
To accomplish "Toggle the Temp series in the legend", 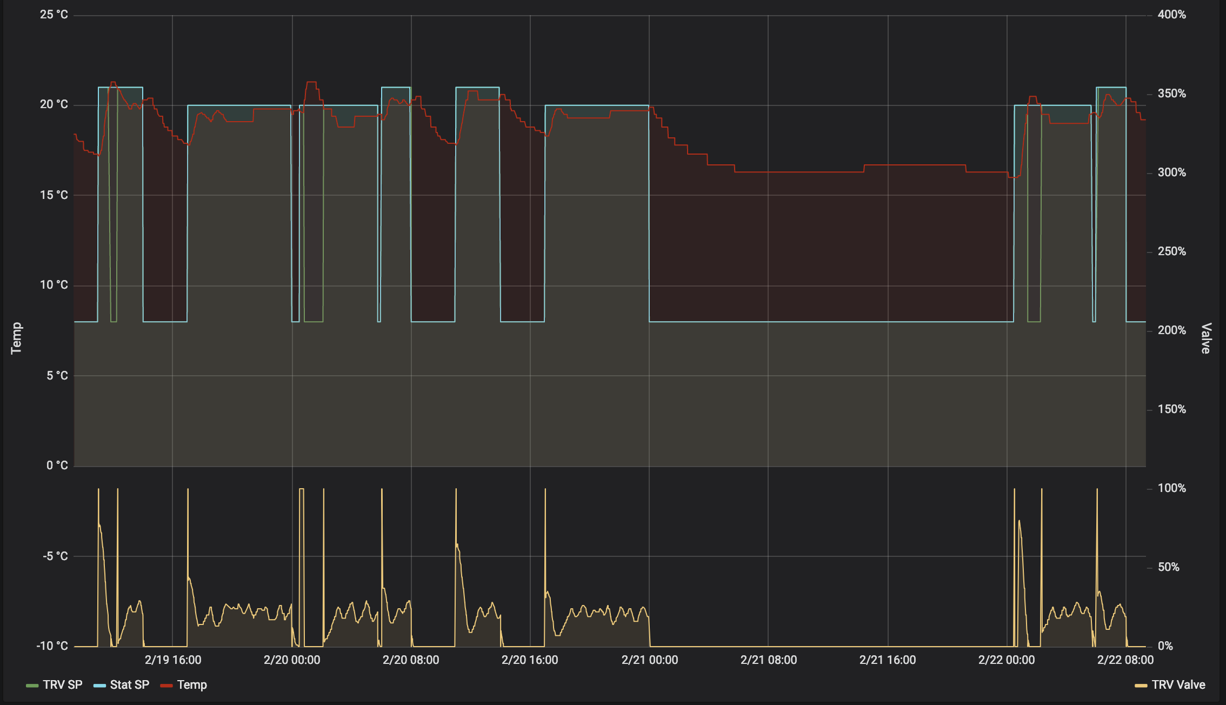I will 192,685.
